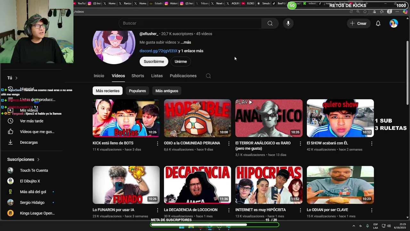
Task: Open 'KICK está lleno de BOTS' thumbnail
Action: (126, 118)
